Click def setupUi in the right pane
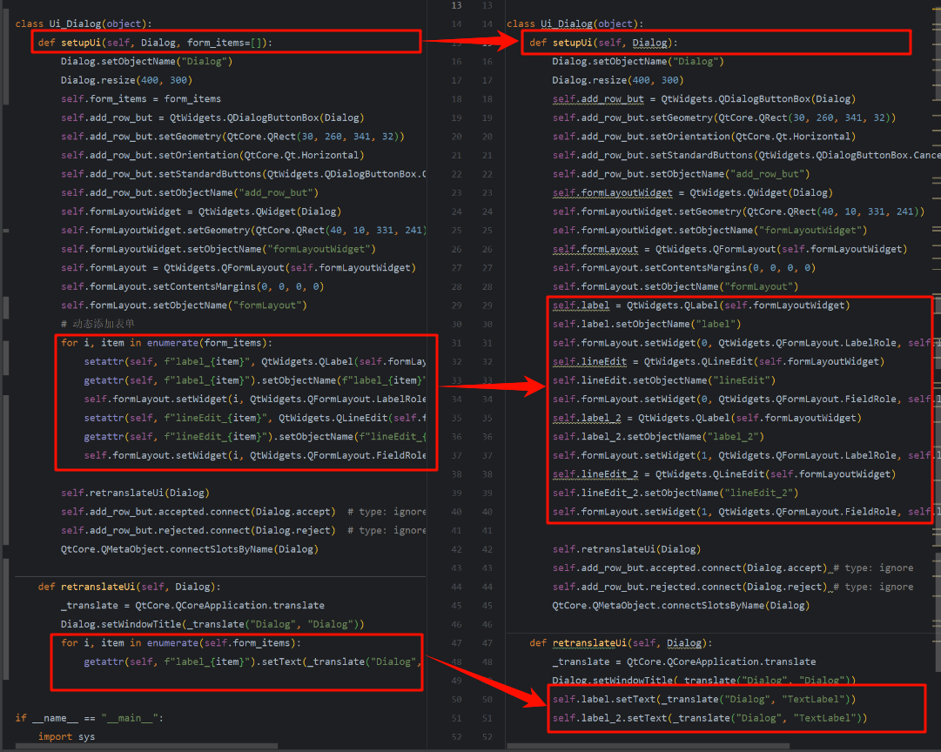 pyautogui.click(x=575, y=42)
